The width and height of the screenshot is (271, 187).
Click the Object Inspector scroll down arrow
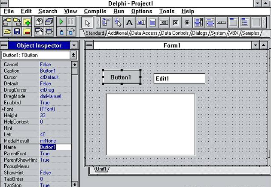coord(74,184)
